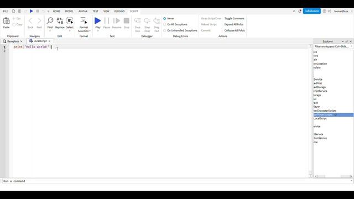Click Reload Script action

coord(209,24)
